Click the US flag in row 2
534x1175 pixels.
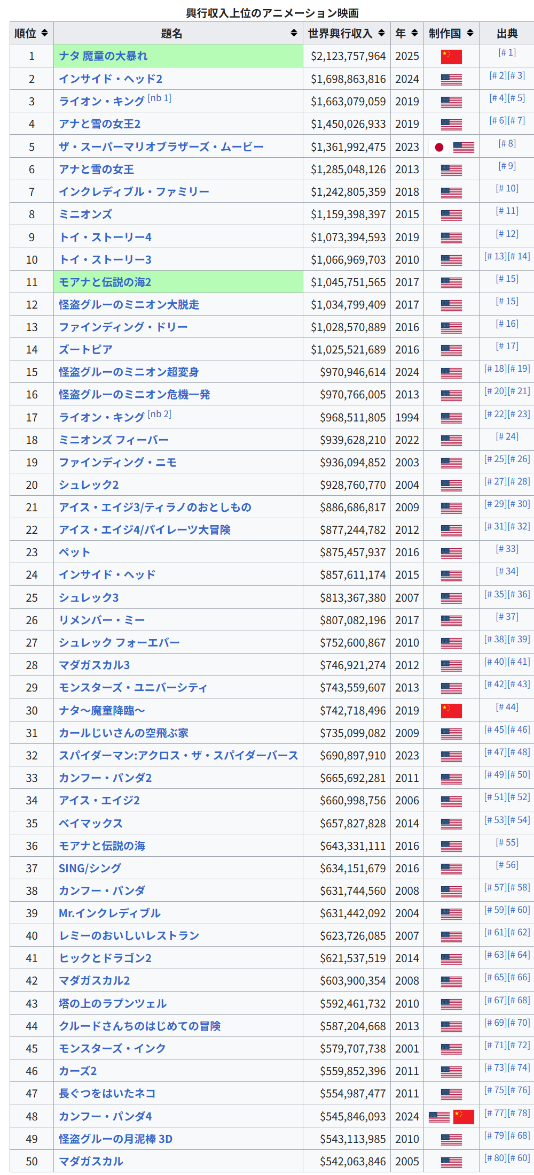[x=451, y=80]
